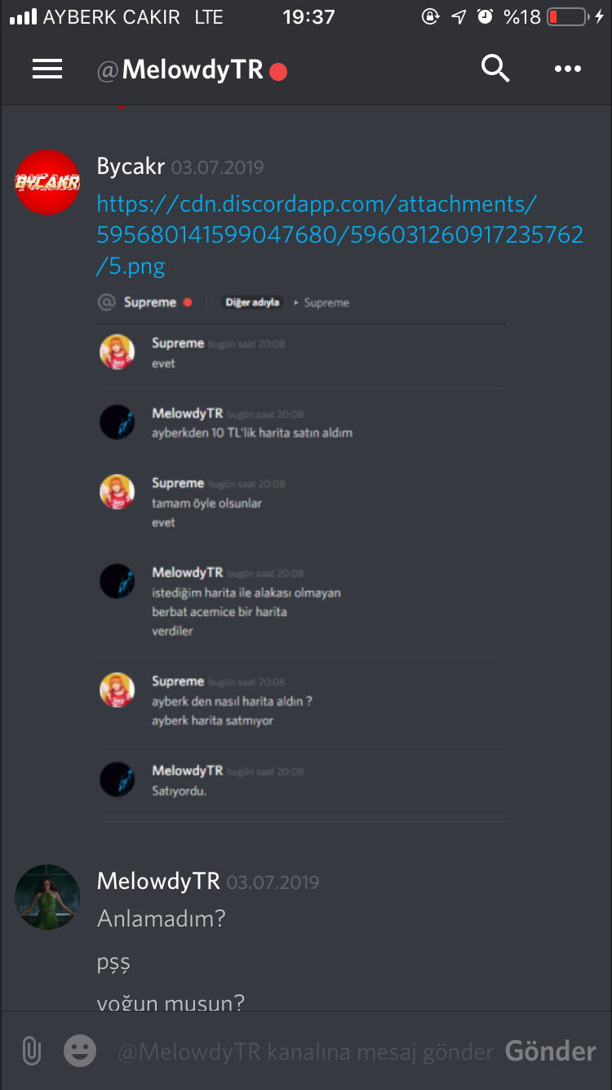Tap the red status dot beside MelowdyTR
Image resolution: width=612 pixels, height=1090 pixels.
click(278, 72)
